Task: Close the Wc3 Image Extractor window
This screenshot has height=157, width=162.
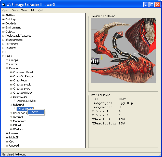Action: coord(158,5)
